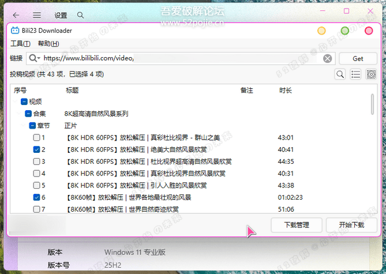
Task: Open the hamburger menu in Settings window
Action: (36, 15)
